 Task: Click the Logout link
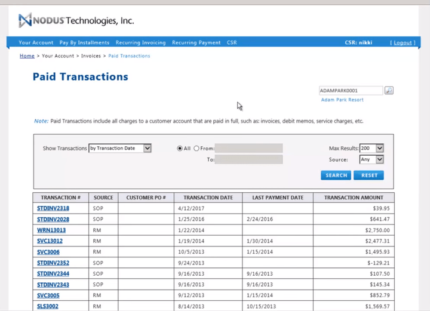(x=403, y=43)
